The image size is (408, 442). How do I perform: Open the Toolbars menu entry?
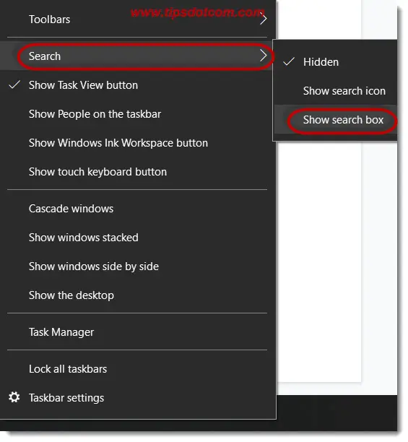pos(138,19)
